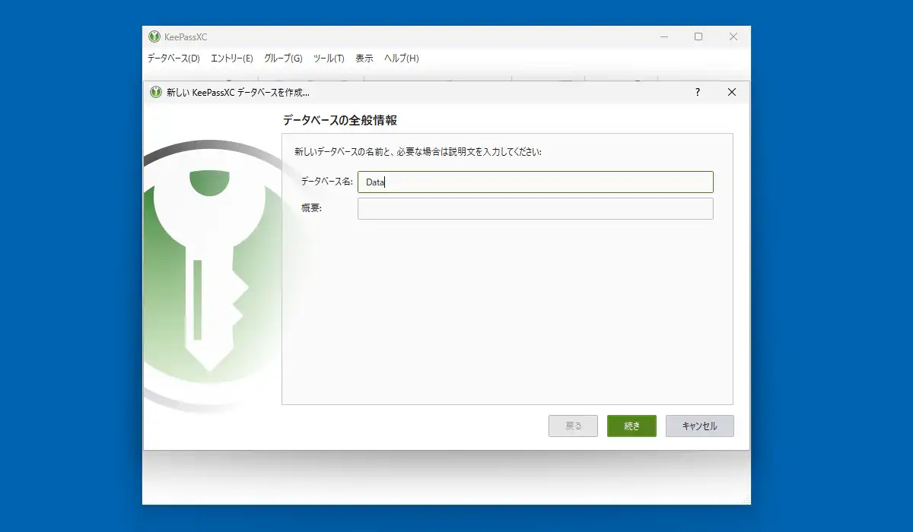Screen dimensions: 913x532
Task: Maximize the KeePassXC main window
Action: pyautogui.click(x=698, y=36)
